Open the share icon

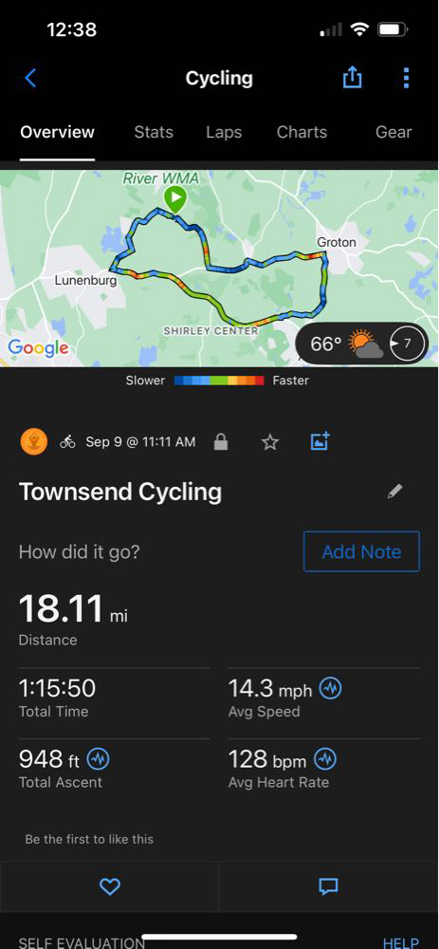352,78
